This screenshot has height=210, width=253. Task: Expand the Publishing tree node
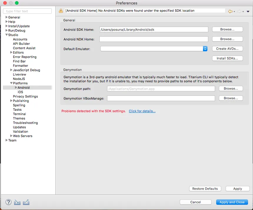coord(11,100)
